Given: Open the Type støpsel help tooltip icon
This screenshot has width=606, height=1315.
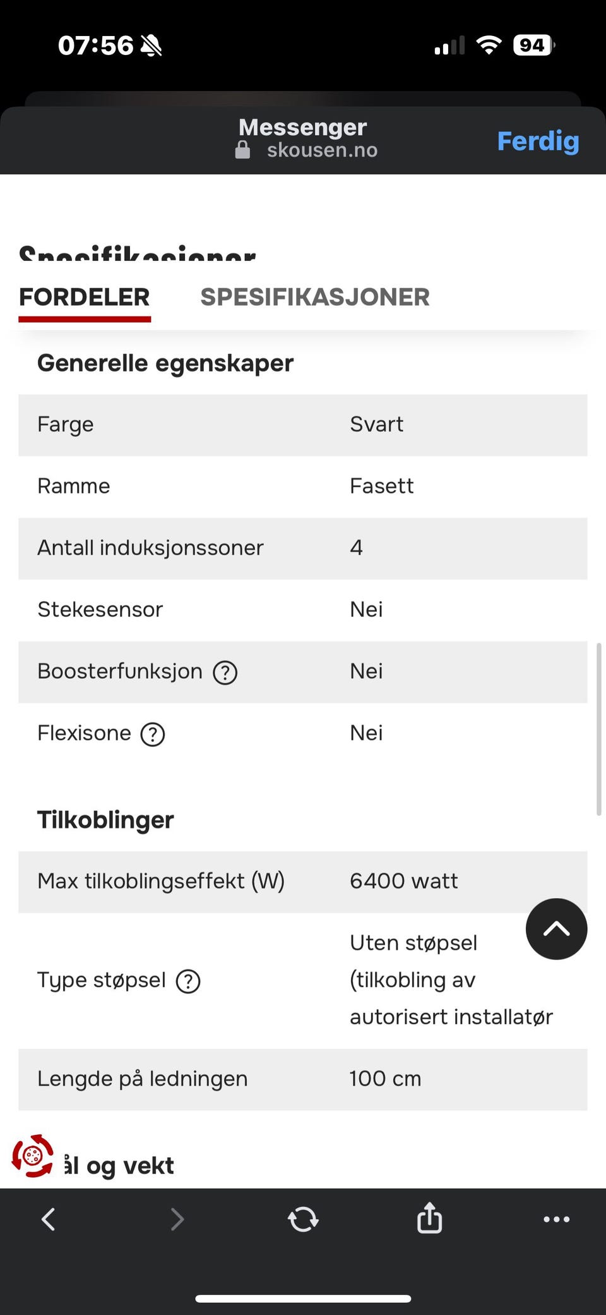Looking at the screenshot, I should pos(188,981).
